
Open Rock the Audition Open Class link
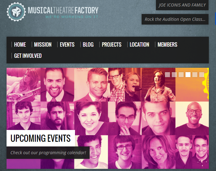175,19
